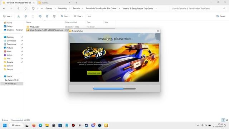Screen dimensions: 229x129
Task: Open the View dropdown menu
Action: click(x=78, y=16)
